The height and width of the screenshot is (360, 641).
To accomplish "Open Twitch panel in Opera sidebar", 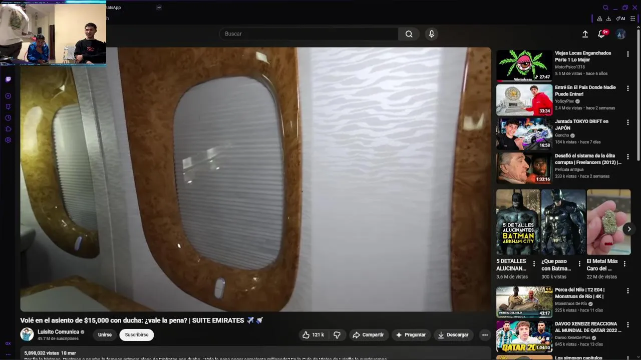I will click(8, 79).
